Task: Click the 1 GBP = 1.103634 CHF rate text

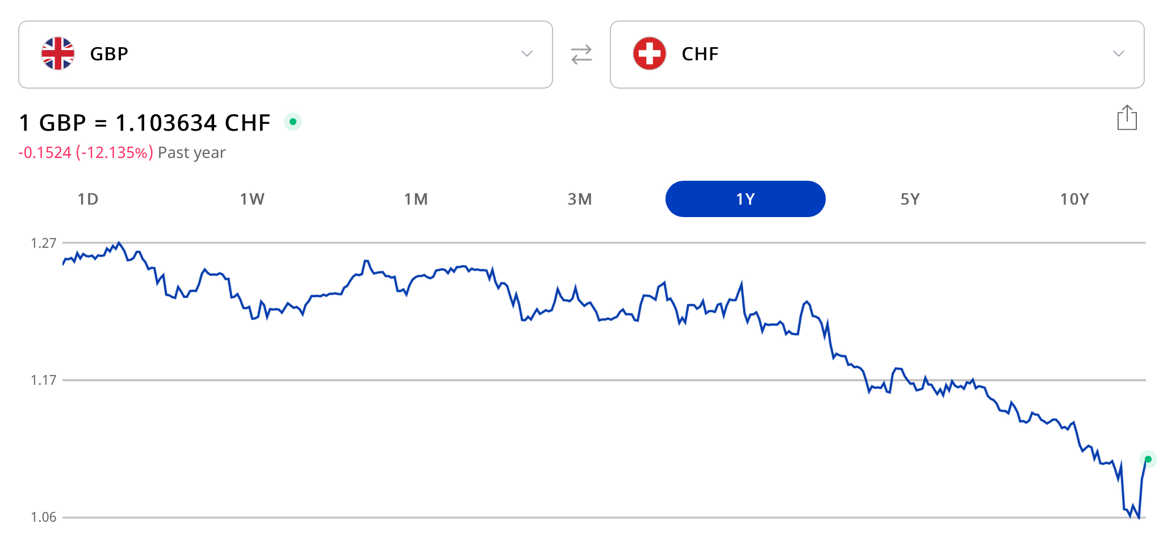Action: click(x=145, y=123)
